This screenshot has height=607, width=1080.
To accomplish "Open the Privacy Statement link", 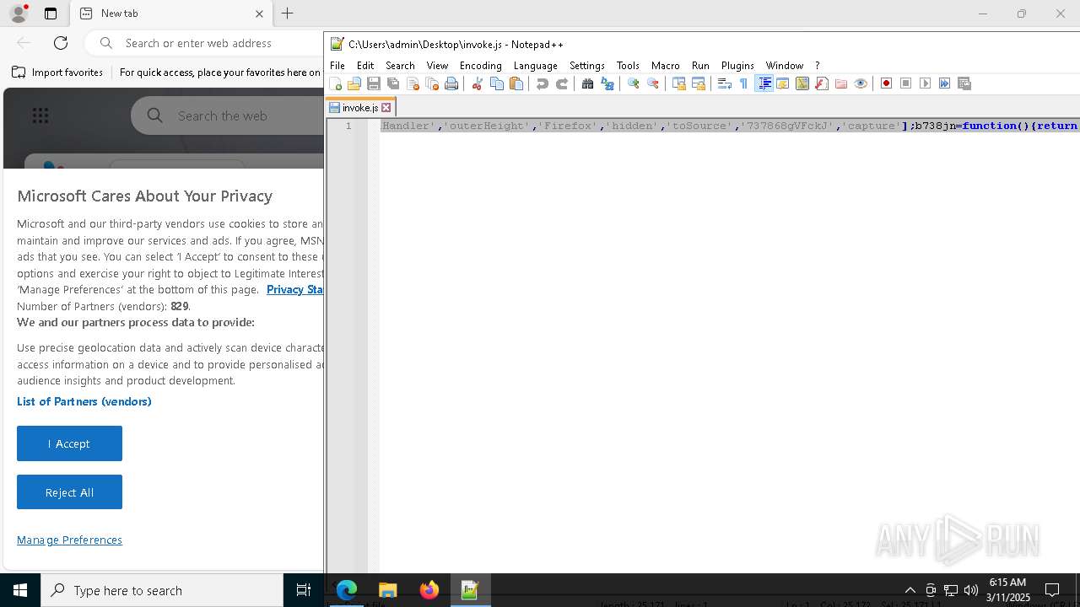I will [x=294, y=289].
